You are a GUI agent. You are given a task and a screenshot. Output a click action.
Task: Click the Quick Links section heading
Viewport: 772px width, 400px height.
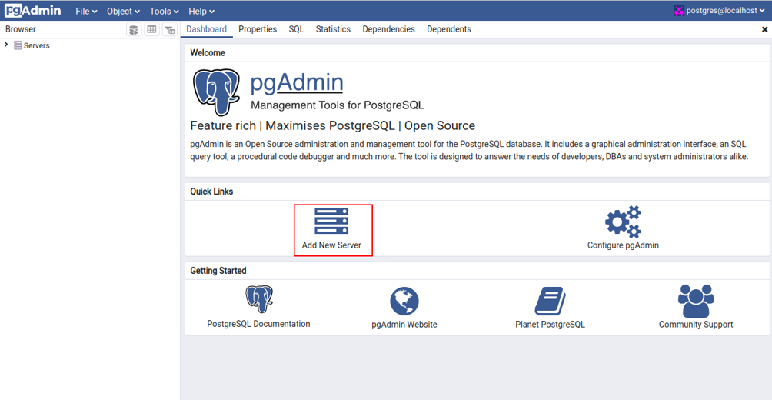pos(211,192)
